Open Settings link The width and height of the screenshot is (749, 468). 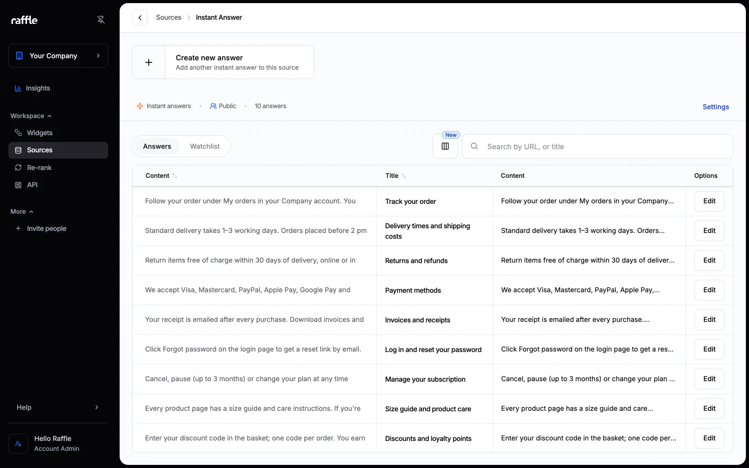716,107
